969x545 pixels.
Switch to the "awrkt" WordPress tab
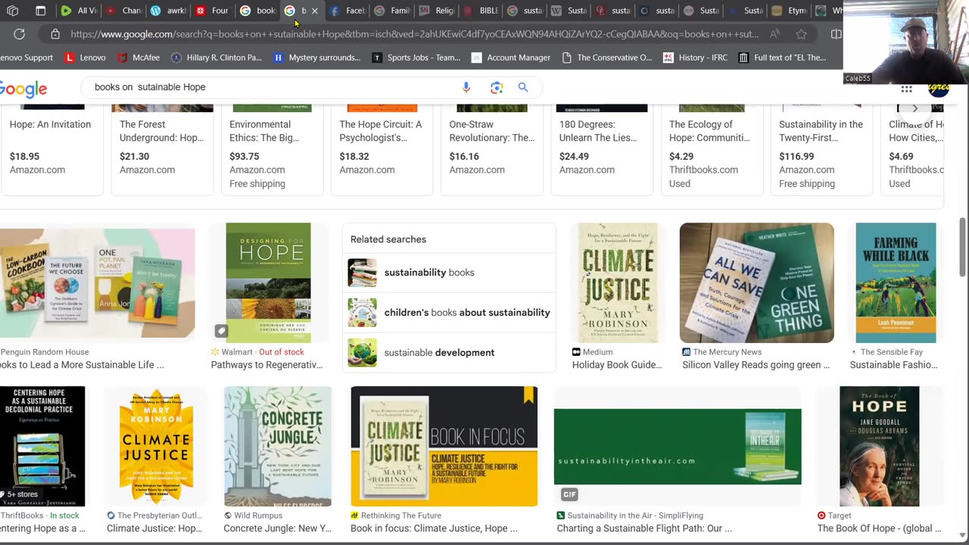167,11
